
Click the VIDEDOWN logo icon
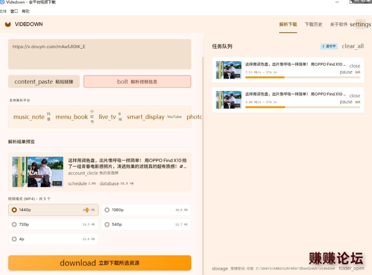point(8,24)
